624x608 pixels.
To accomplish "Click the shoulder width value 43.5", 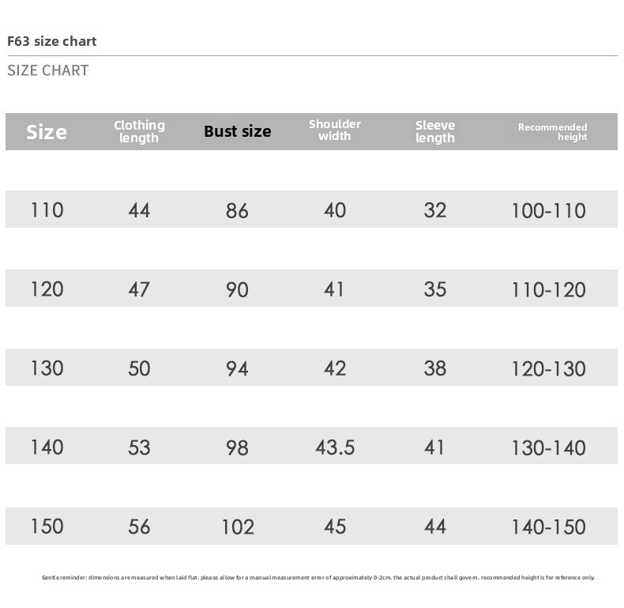I will click(335, 448).
